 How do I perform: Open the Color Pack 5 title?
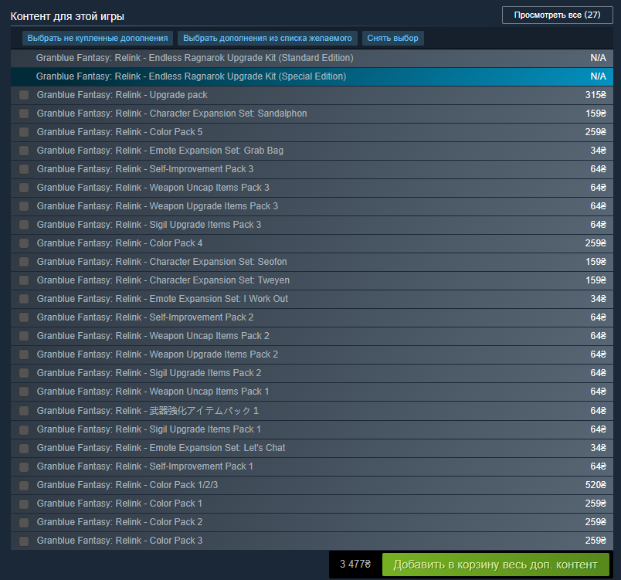[120, 132]
